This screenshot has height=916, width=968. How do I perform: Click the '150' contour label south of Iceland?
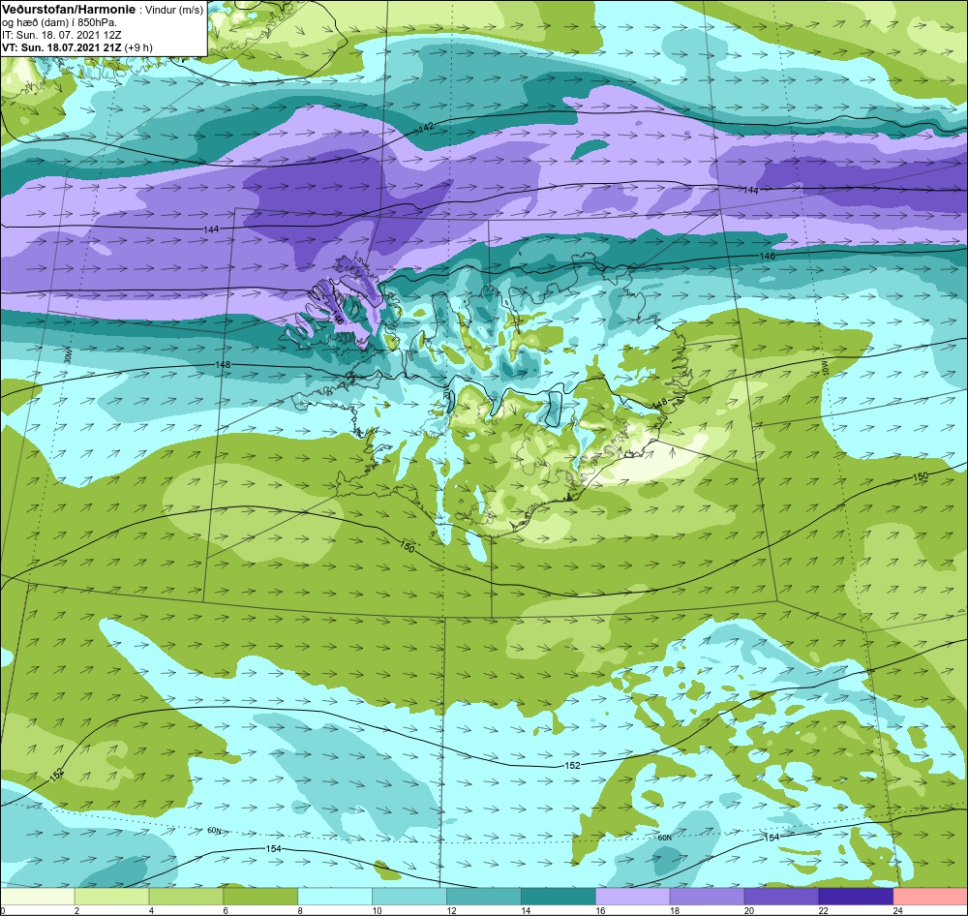[x=408, y=547]
